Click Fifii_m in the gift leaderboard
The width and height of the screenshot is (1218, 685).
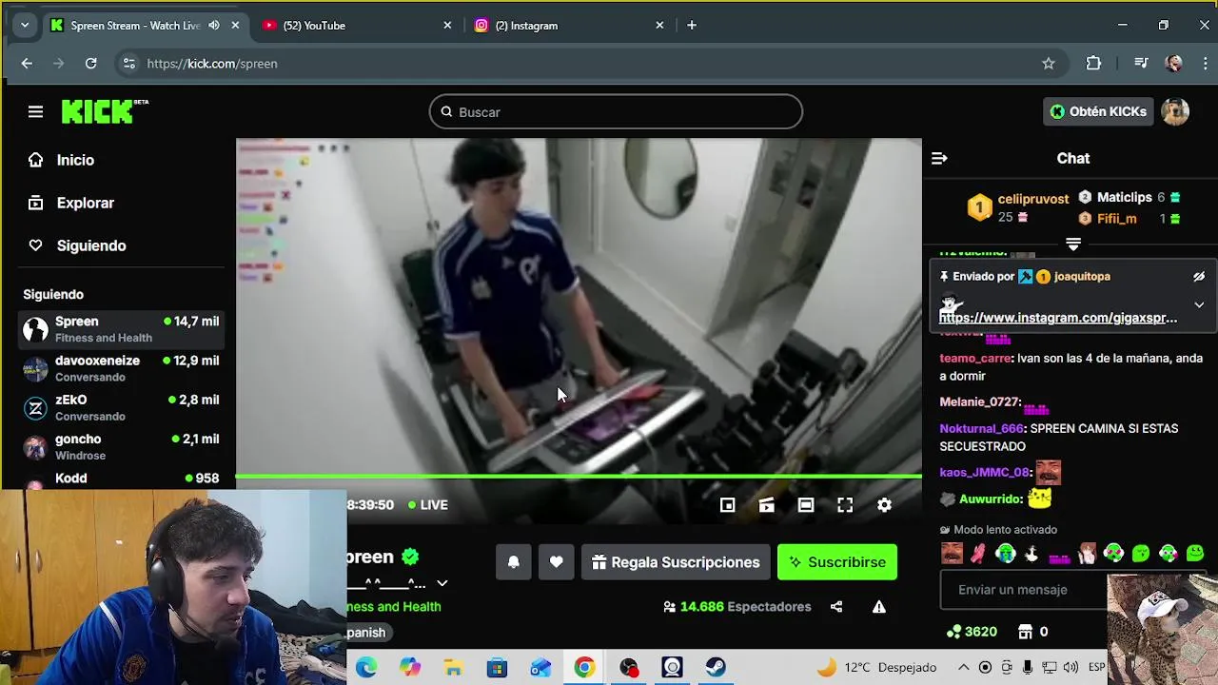[1117, 218]
